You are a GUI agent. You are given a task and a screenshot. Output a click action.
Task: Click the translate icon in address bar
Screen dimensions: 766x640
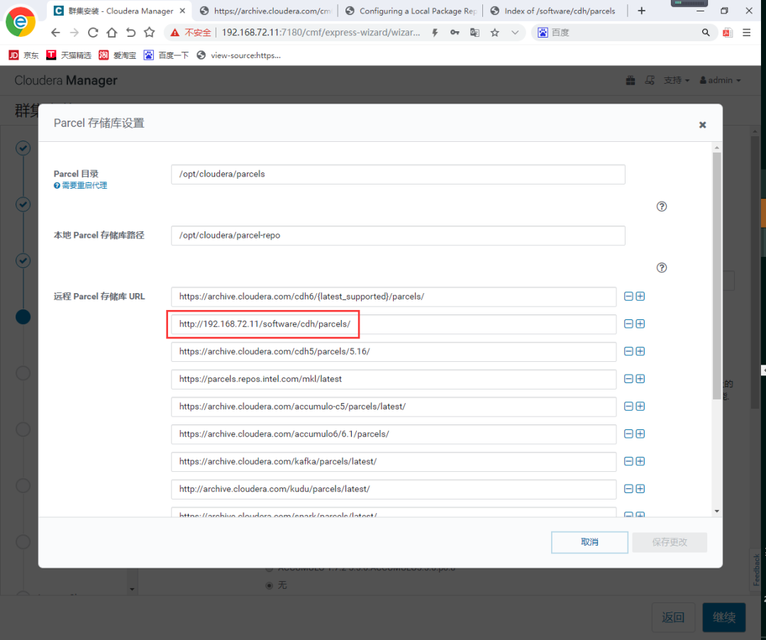click(474, 33)
